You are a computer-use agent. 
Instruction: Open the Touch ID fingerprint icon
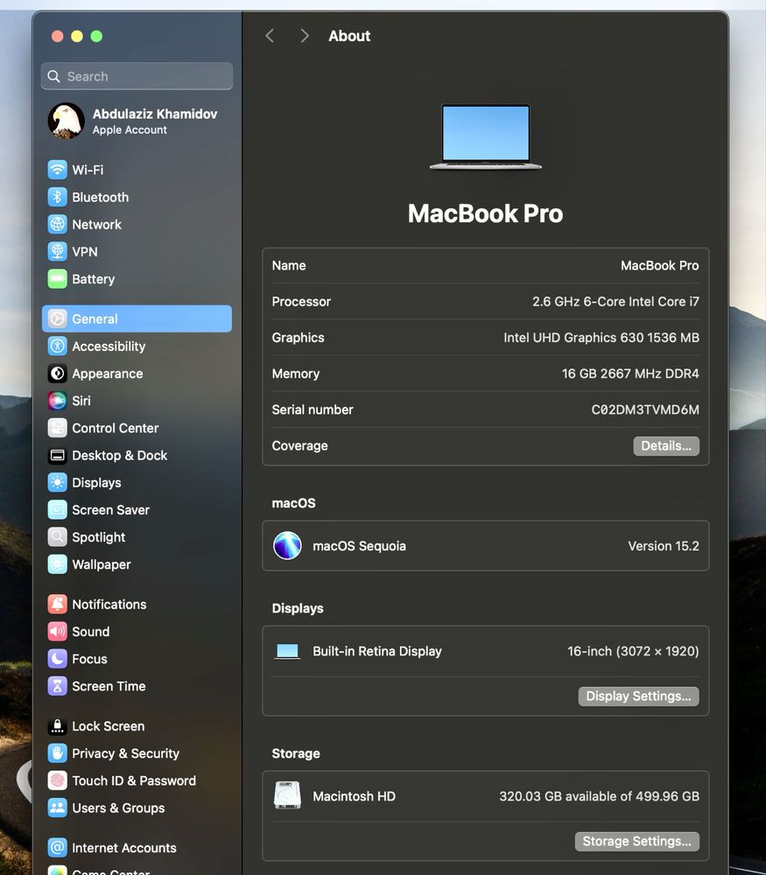[57, 780]
